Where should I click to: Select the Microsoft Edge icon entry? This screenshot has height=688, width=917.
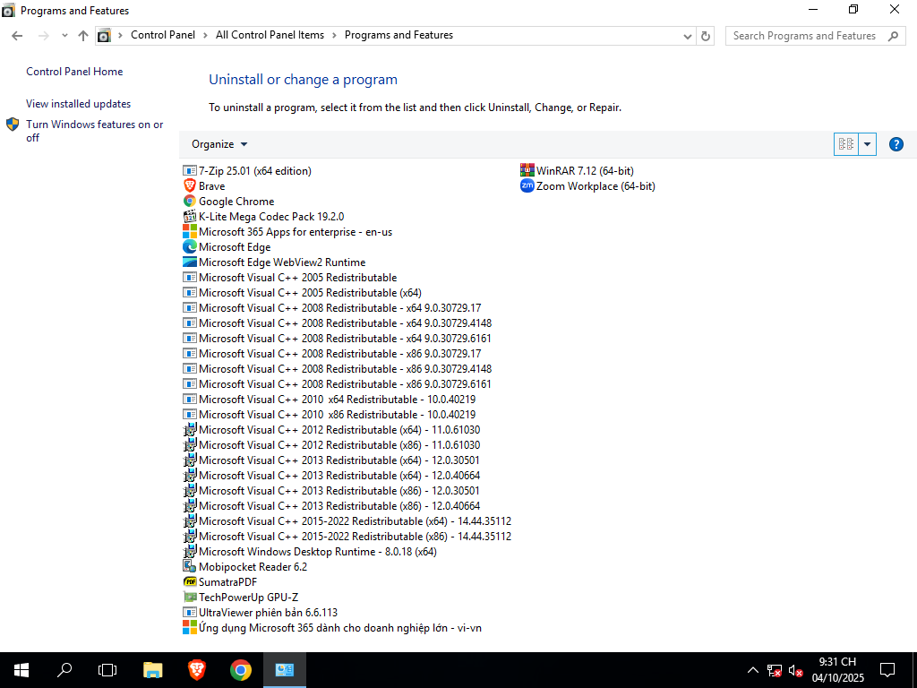(190, 247)
